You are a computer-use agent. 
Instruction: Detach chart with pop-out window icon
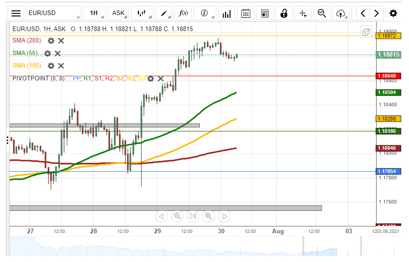[x=366, y=32]
